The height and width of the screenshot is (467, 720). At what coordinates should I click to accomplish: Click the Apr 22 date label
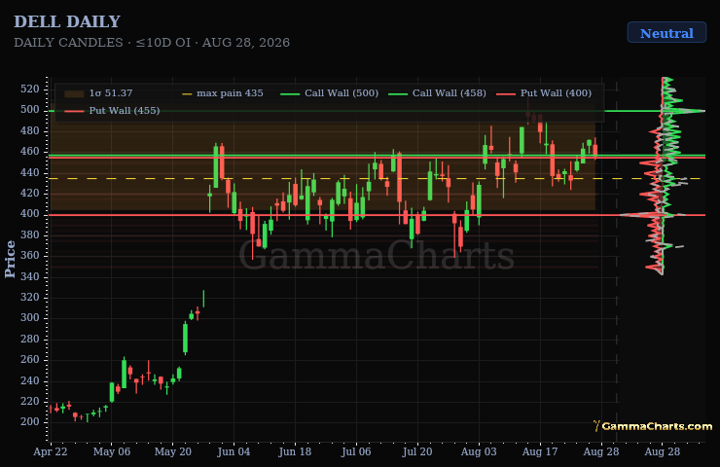(x=51, y=451)
